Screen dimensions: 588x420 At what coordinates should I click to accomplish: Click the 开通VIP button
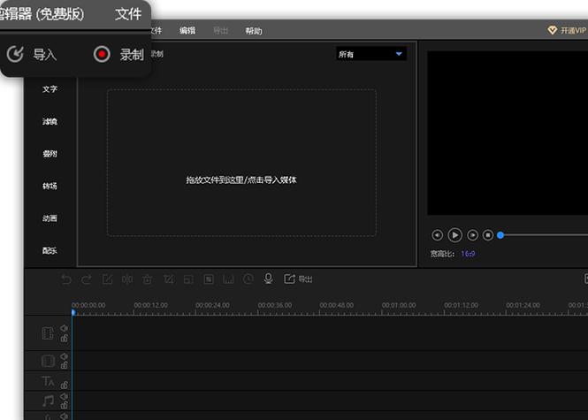coord(567,30)
